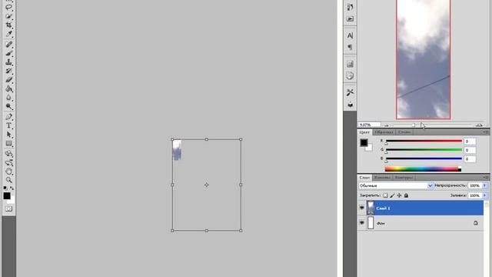The width and height of the screenshot is (492, 277).
Task: Switch to the Цвет tab
Action: coord(364,132)
